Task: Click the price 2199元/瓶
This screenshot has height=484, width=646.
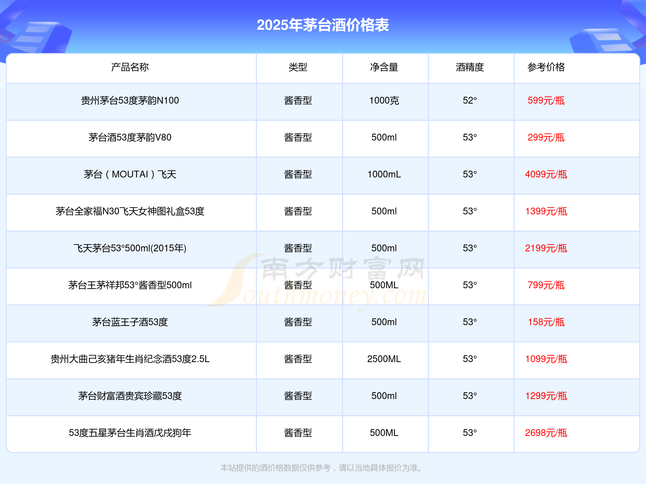Action: (x=546, y=248)
